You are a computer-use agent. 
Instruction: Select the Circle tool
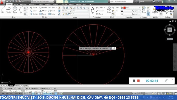[15, 10]
